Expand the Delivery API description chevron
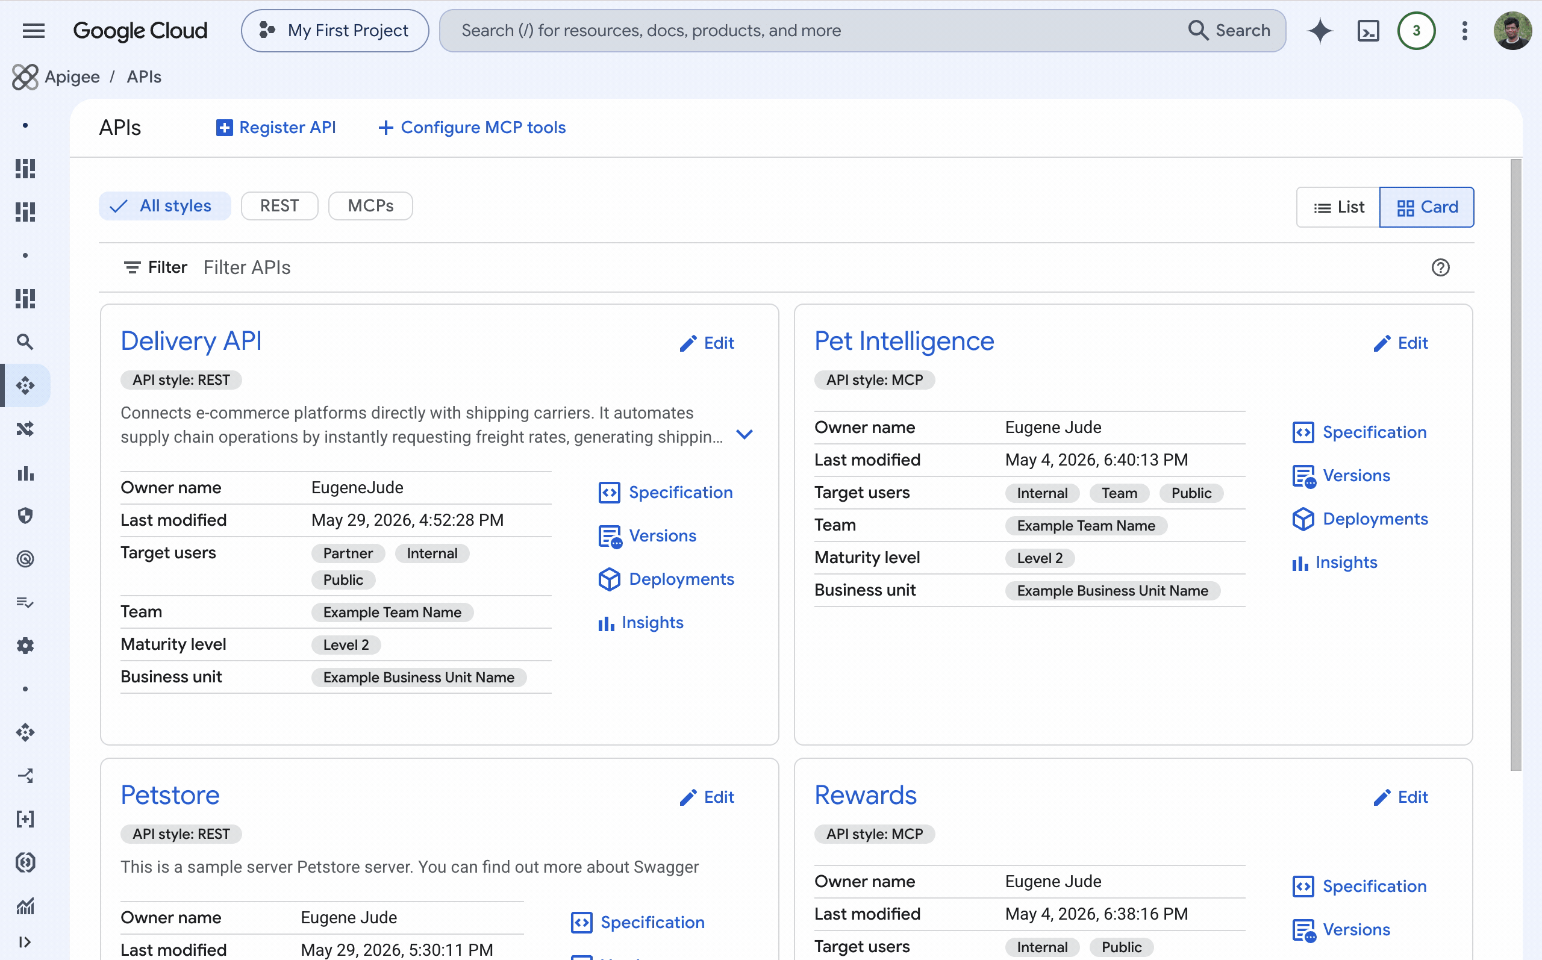The height and width of the screenshot is (960, 1542). pyautogui.click(x=744, y=435)
